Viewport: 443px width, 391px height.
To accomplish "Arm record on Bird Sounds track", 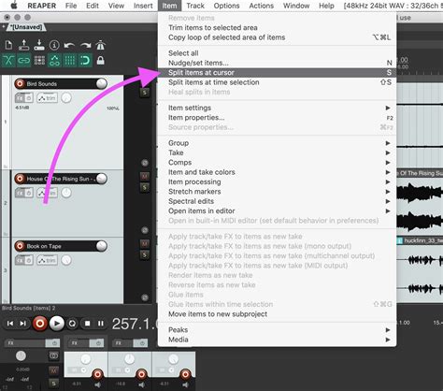I will pos(20,83).
